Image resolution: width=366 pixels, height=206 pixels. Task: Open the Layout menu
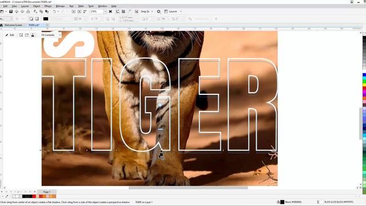(x=25, y=6)
